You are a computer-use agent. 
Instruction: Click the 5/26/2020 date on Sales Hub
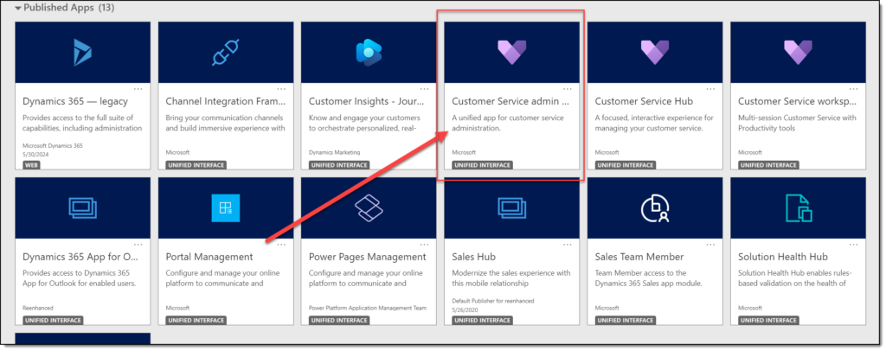click(463, 309)
